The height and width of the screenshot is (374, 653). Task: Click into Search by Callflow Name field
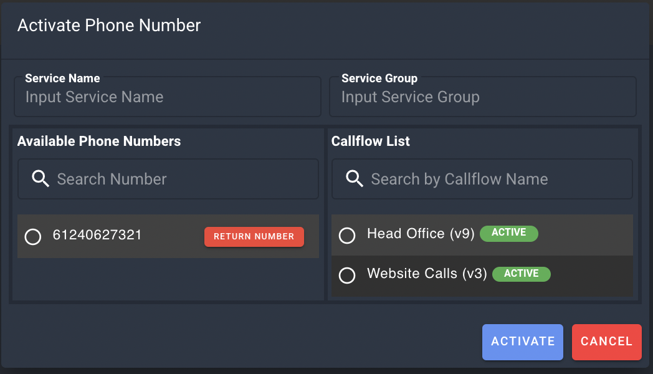coord(482,179)
